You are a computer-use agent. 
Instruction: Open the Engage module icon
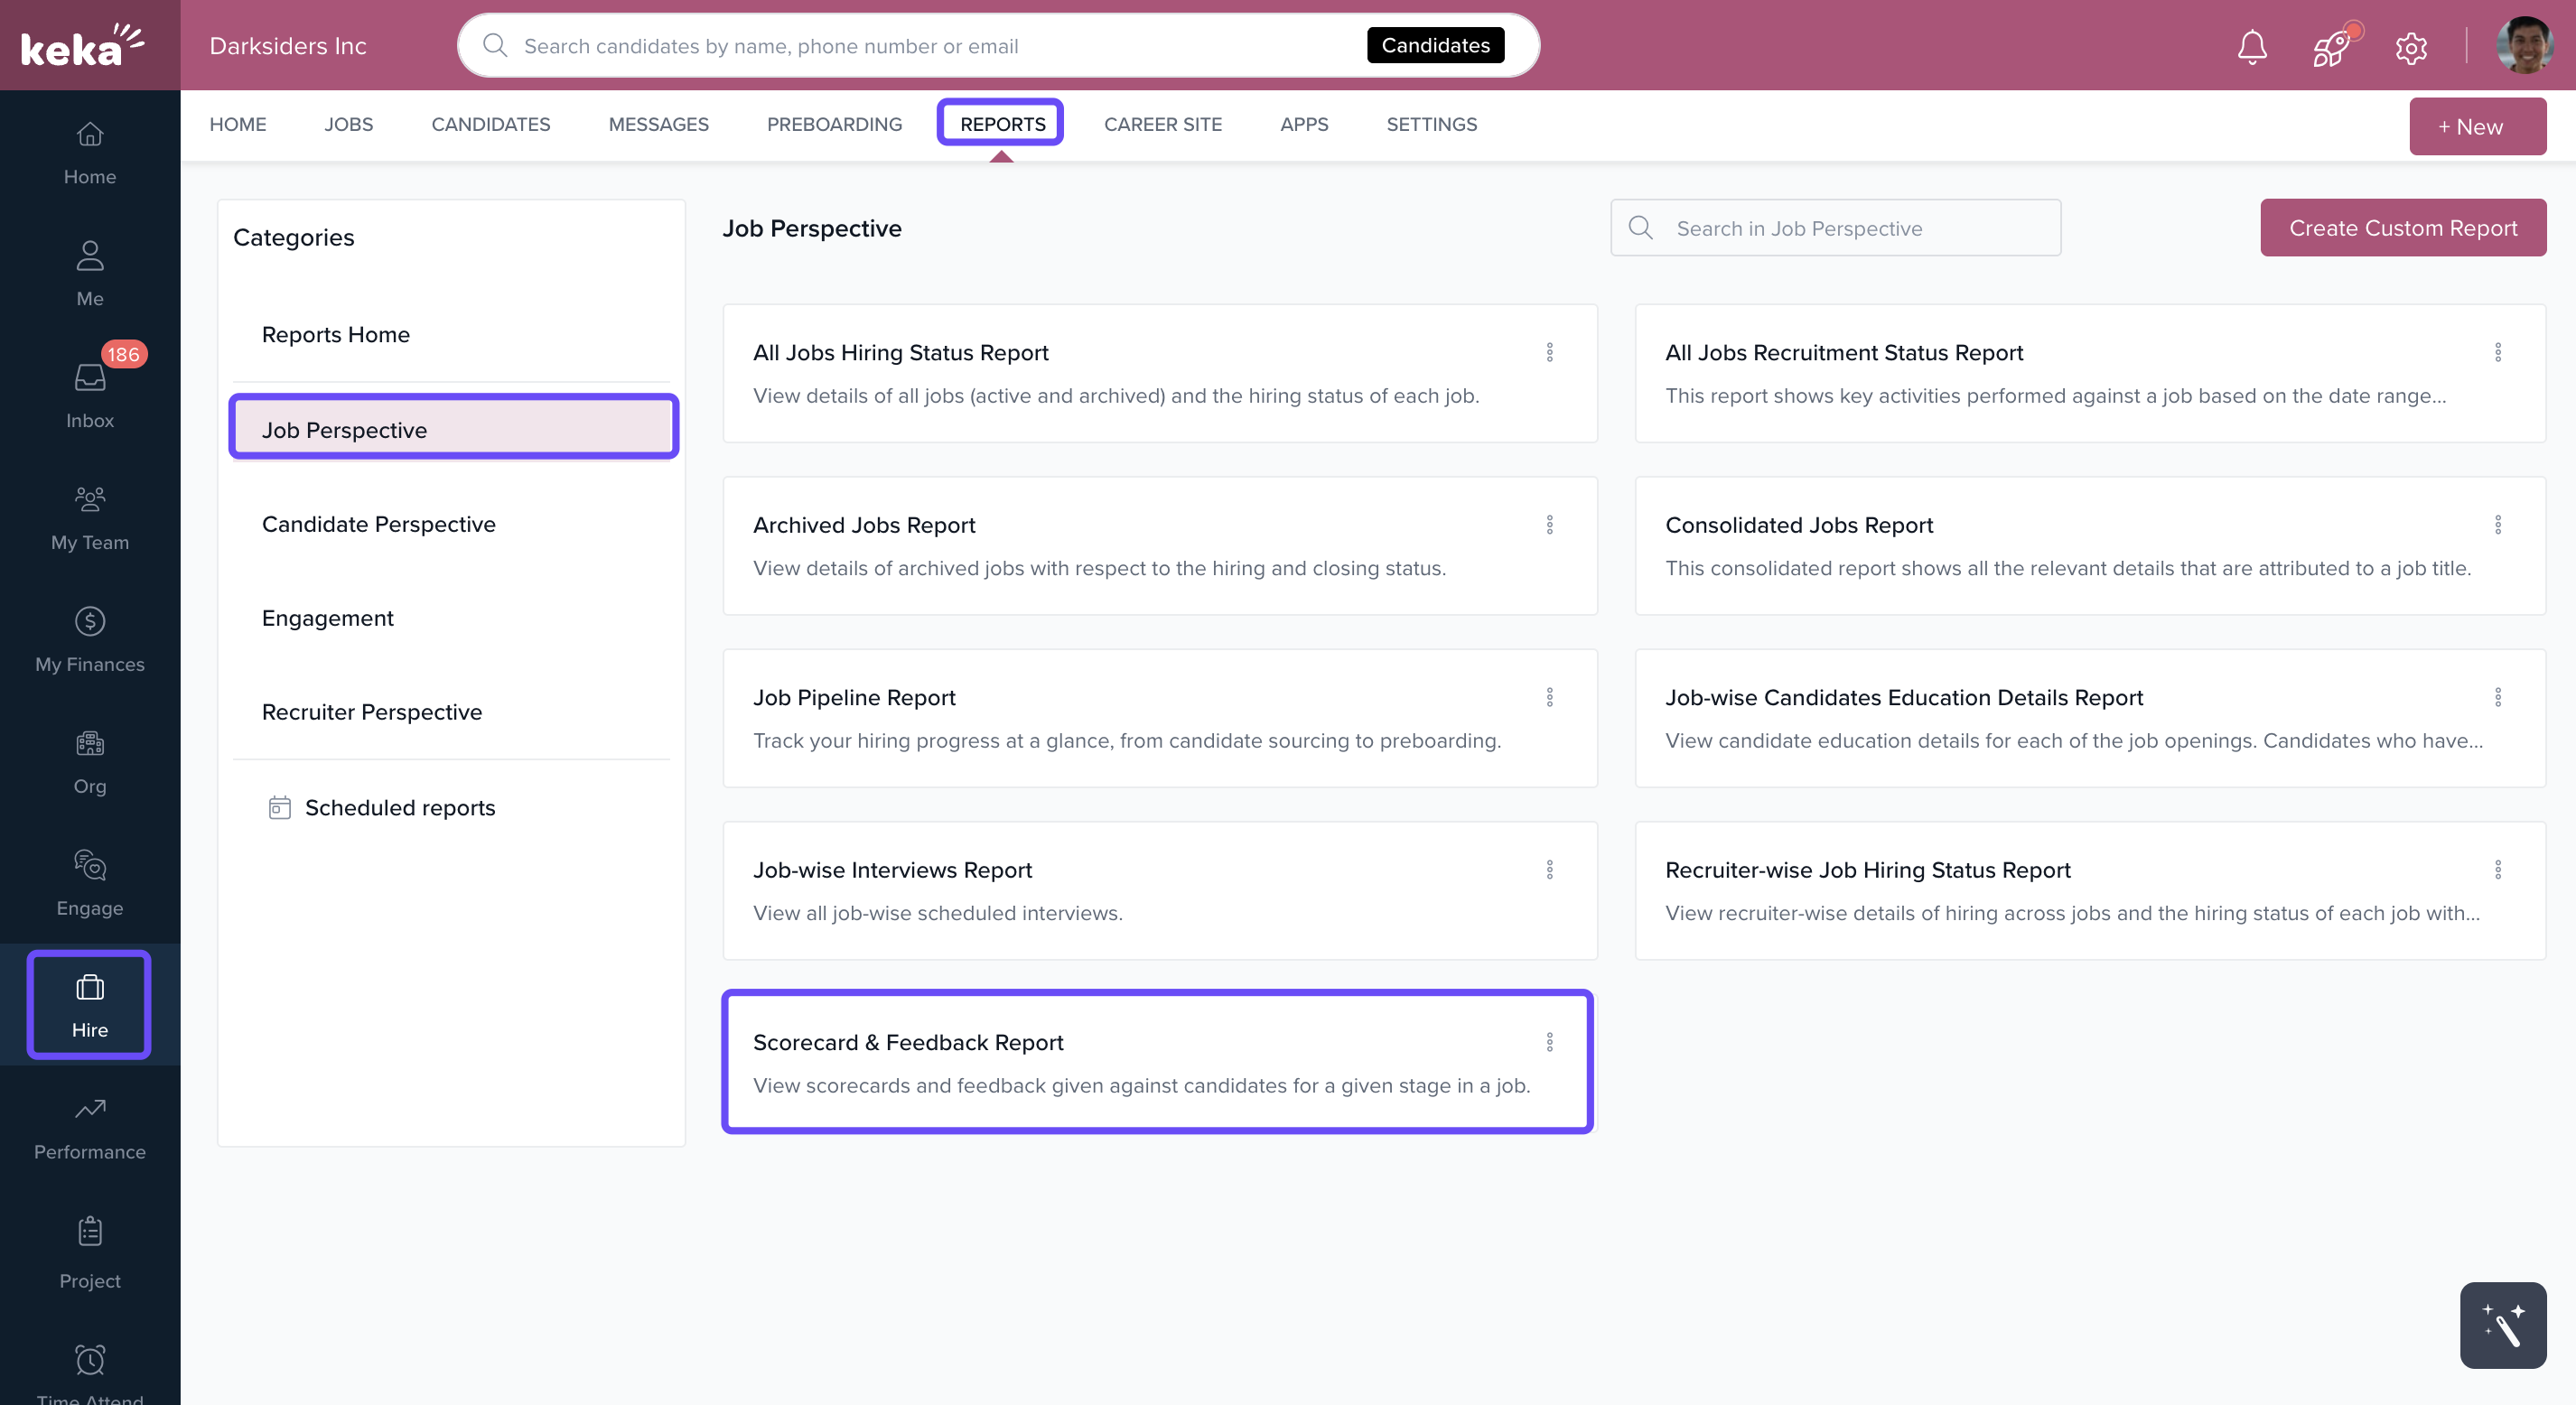[x=89, y=882]
